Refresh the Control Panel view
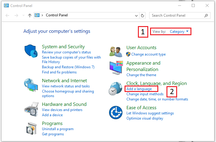 (143, 15)
